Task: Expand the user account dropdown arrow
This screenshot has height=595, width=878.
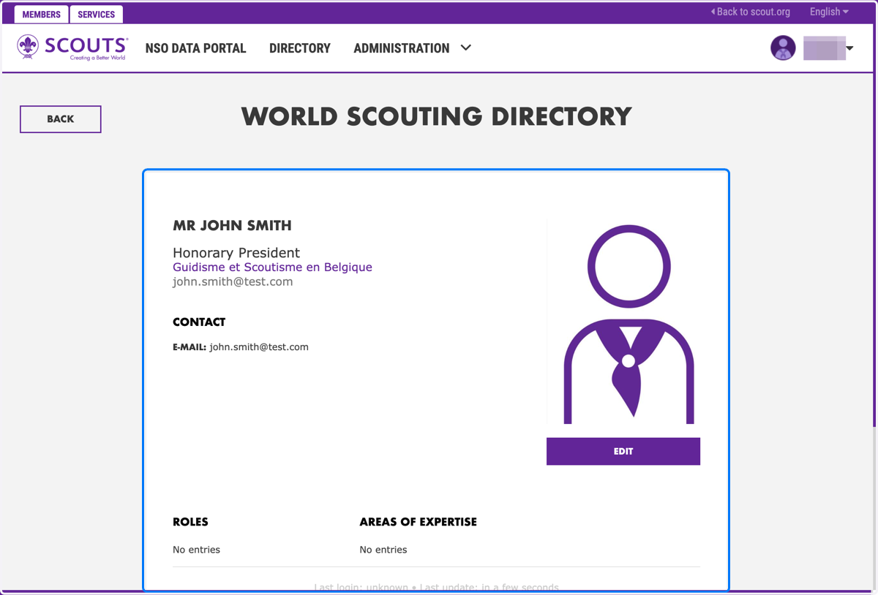Action: click(849, 49)
